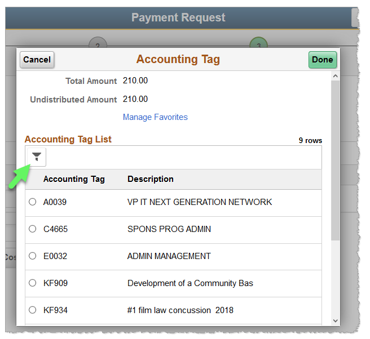Image resolution: width=370 pixels, height=339 pixels.
Task: Click the vertical scrollbar thumb in dialog
Action: point(335,160)
